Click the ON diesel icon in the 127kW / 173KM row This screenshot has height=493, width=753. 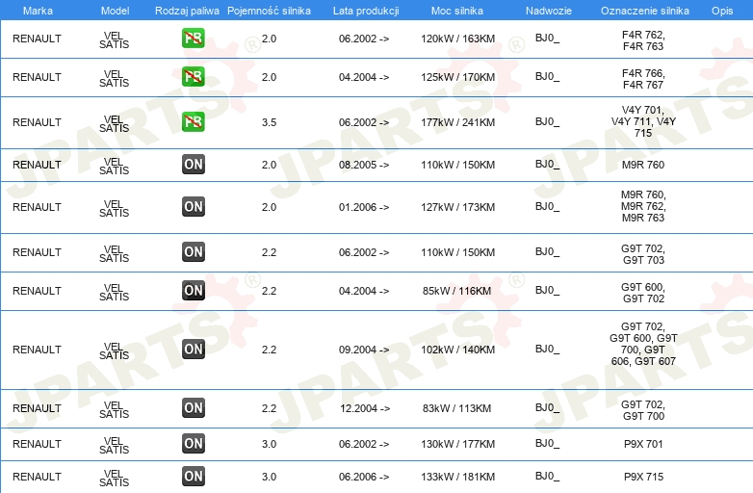[x=194, y=206]
